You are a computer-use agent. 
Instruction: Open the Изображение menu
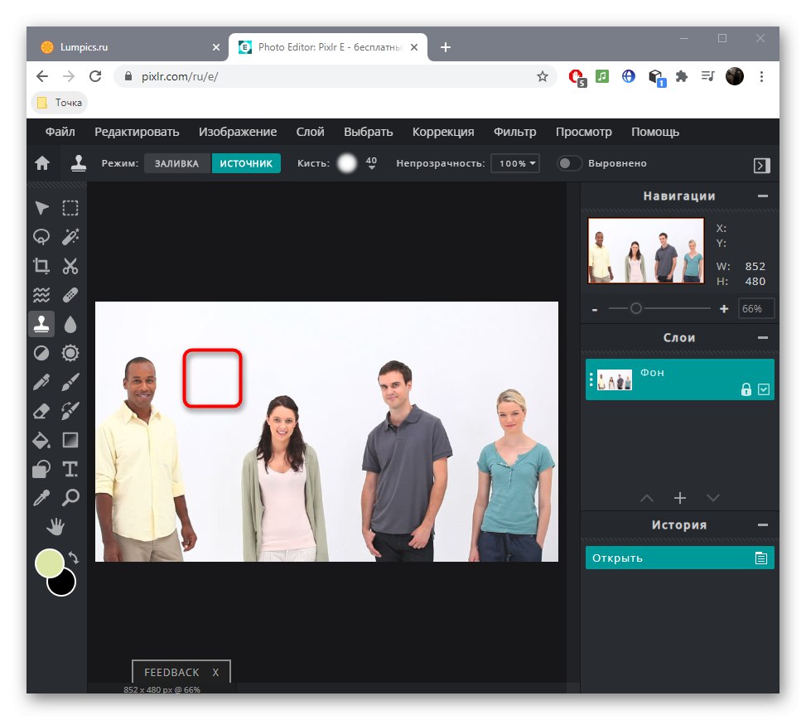(238, 133)
